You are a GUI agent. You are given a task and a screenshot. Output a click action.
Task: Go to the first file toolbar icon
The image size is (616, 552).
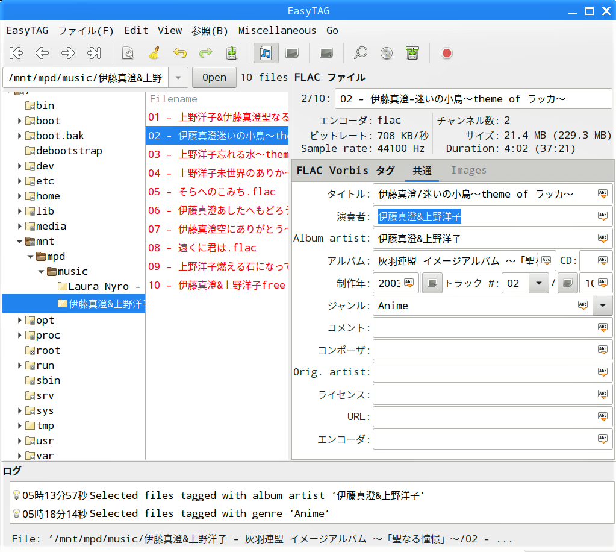pyautogui.click(x=16, y=53)
